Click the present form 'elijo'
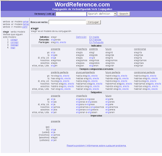The height and width of the screenshot is (156, 162). coord(53,53)
